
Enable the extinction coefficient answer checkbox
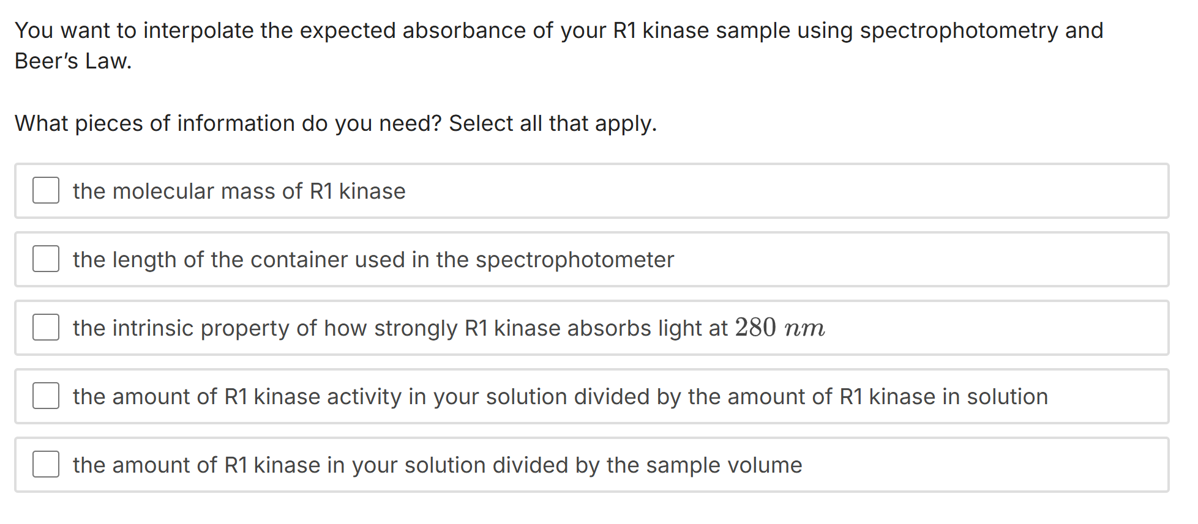(x=45, y=328)
